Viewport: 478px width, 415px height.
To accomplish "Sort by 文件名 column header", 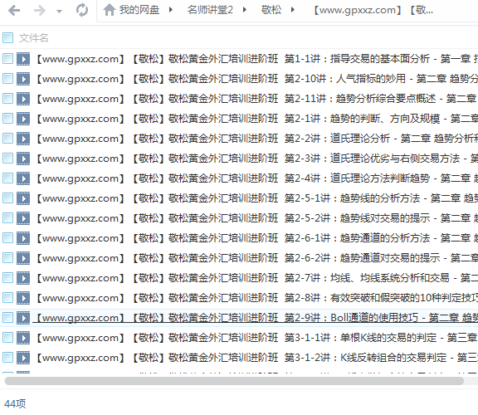I will (34, 38).
